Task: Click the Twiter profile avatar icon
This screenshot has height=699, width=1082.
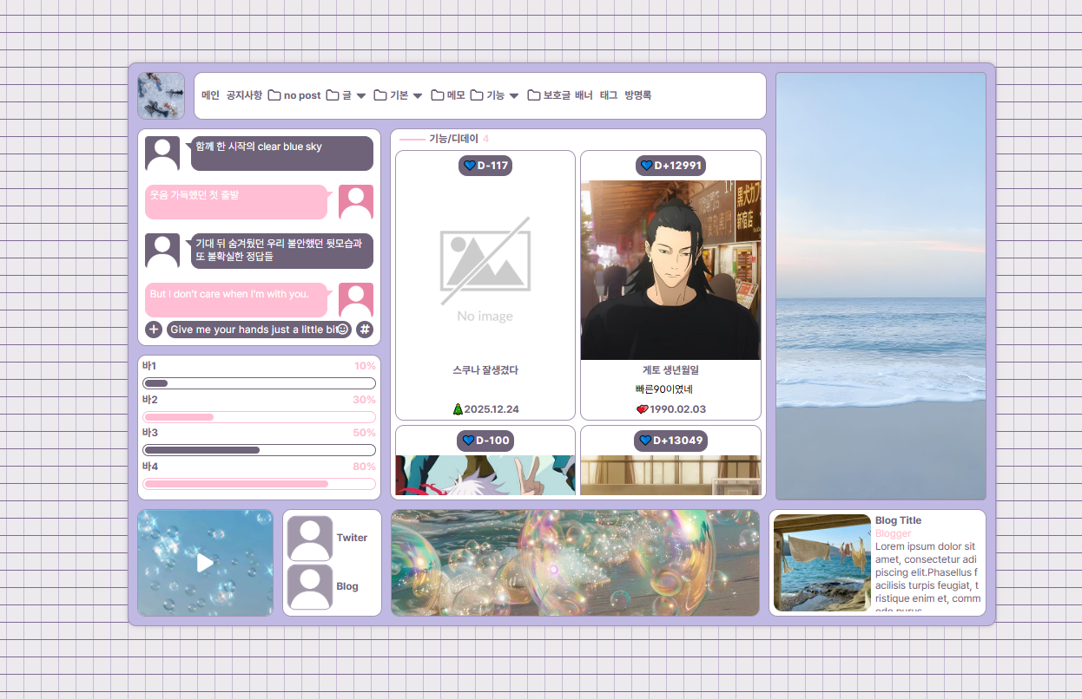Action: (x=310, y=538)
